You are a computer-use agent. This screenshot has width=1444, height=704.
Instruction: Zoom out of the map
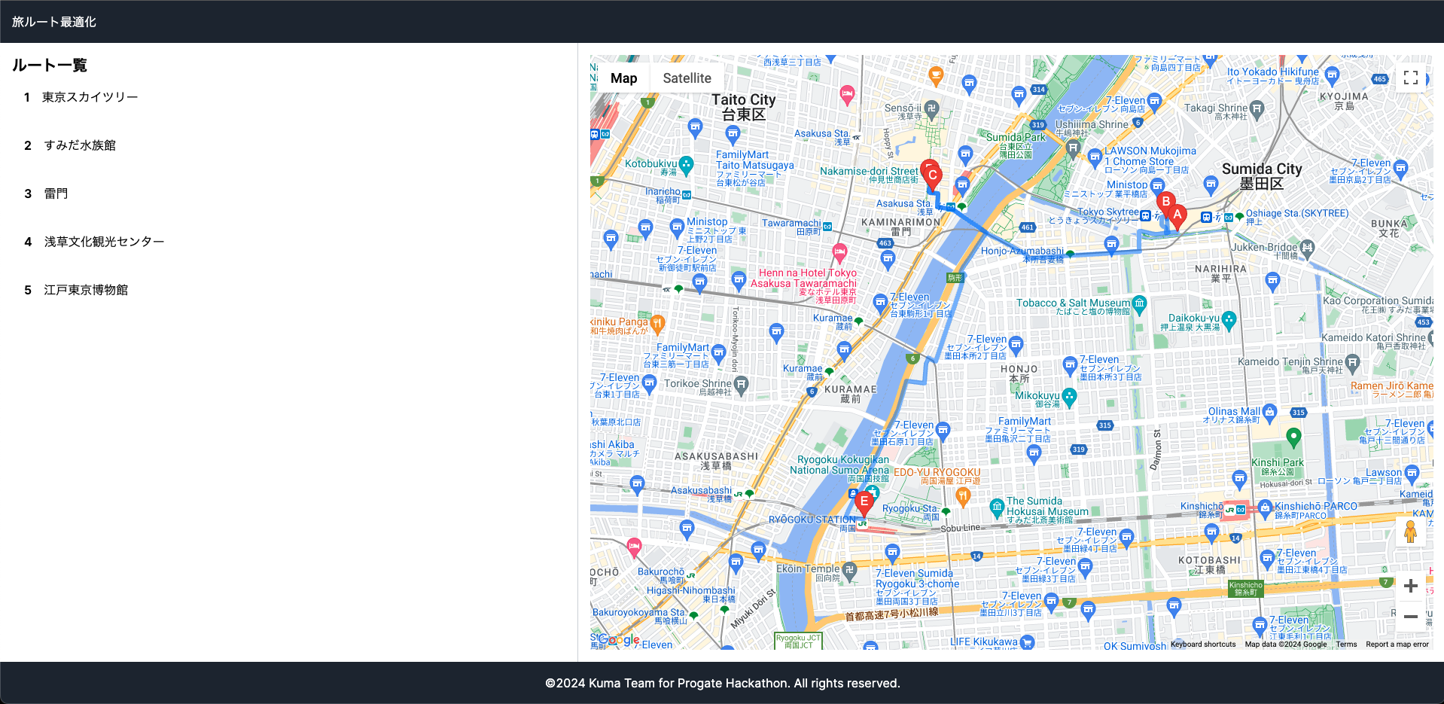pos(1411,617)
